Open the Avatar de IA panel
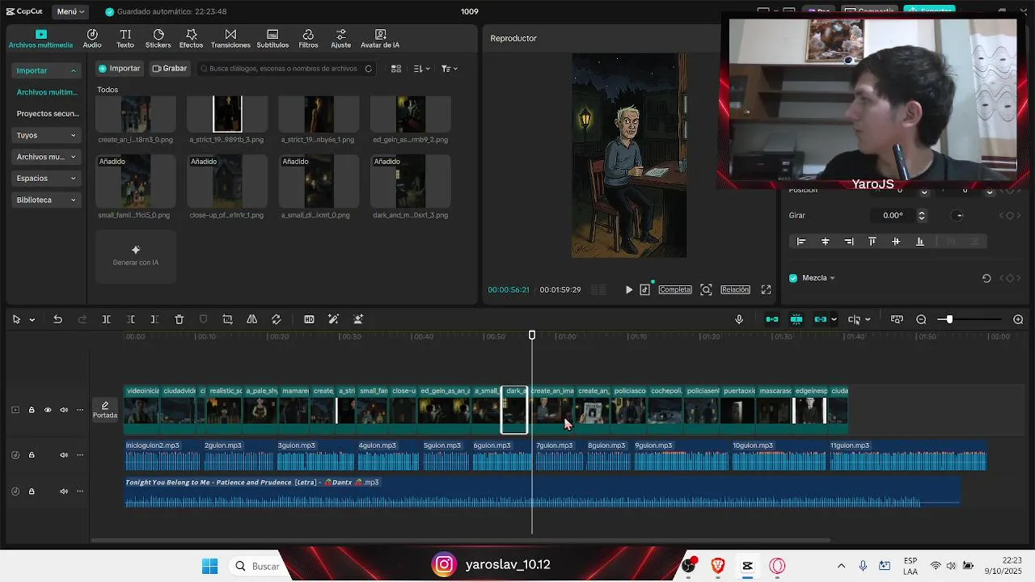The image size is (1035, 582). (380, 39)
